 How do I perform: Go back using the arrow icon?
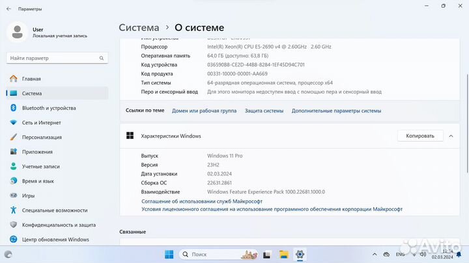pos(8,9)
